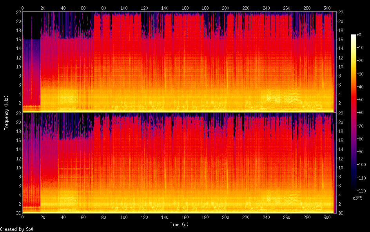Click the '300' tick on the bottom time axis
This screenshot has height=232, width=370.
327,217
